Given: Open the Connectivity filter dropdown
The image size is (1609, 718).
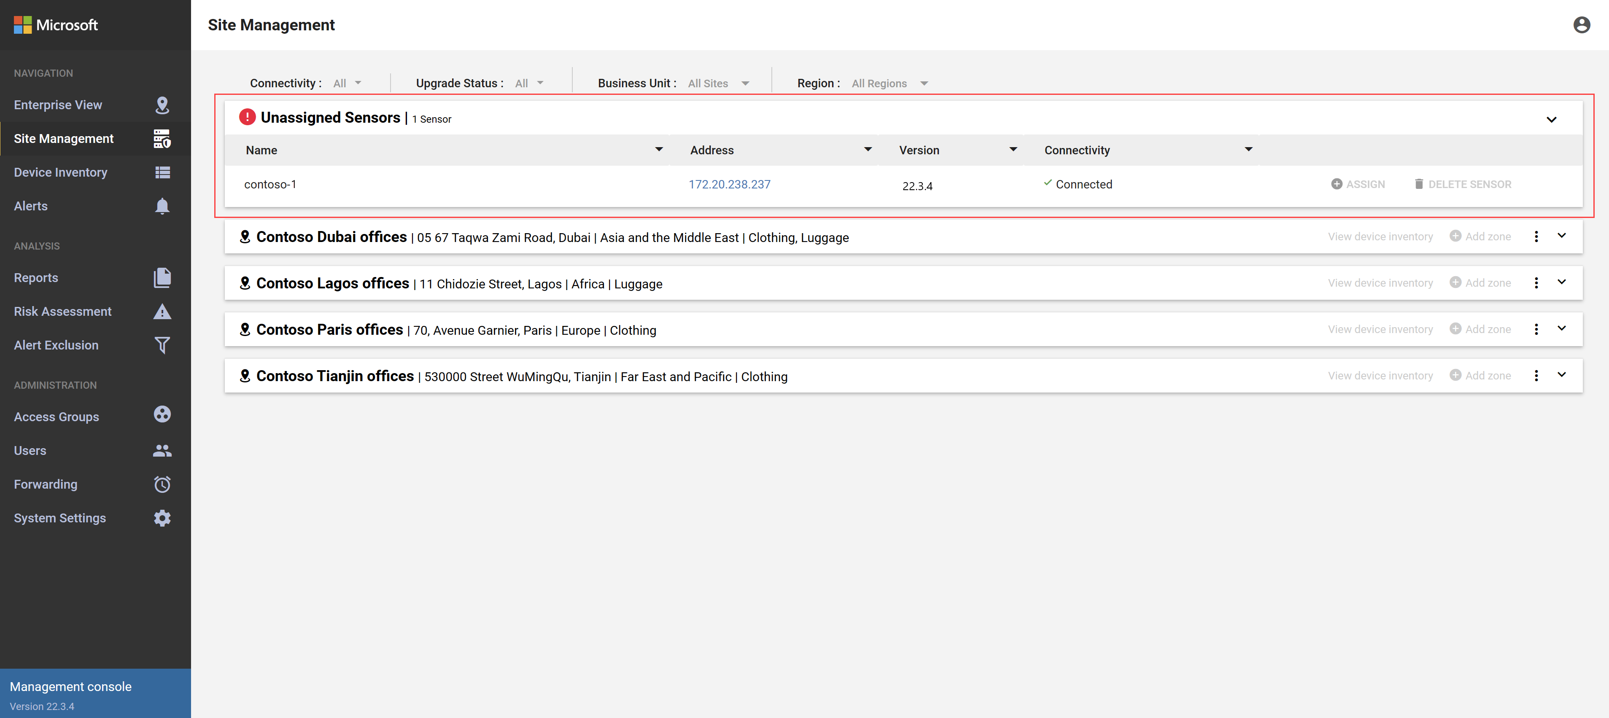Looking at the screenshot, I should 347,83.
